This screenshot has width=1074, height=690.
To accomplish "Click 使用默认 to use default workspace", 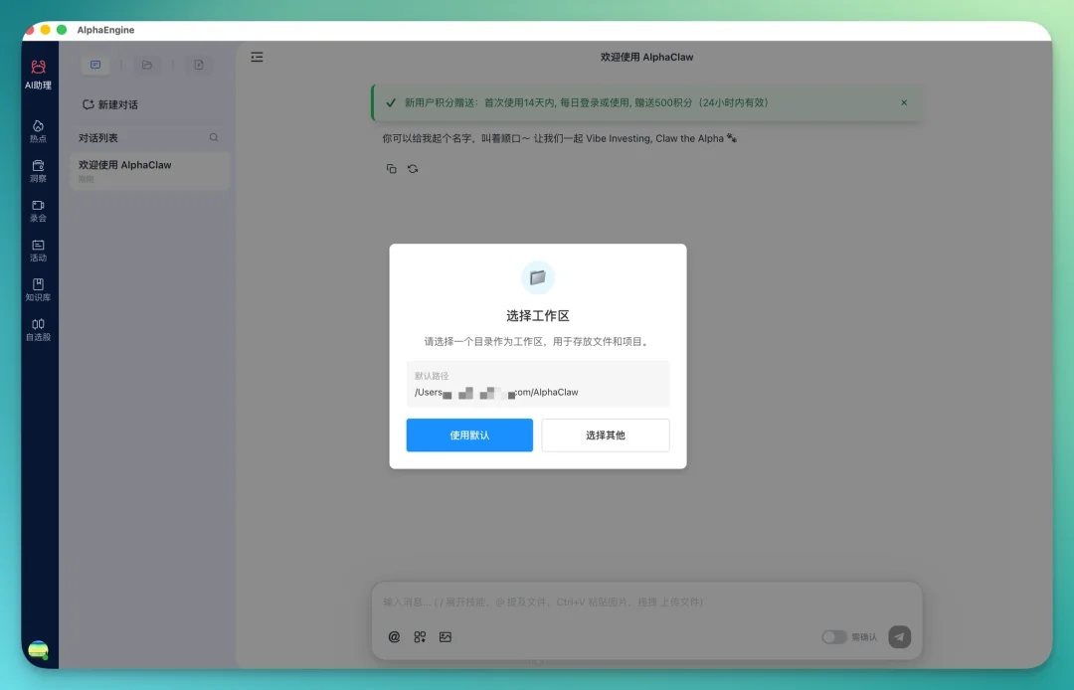I will (469, 434).
